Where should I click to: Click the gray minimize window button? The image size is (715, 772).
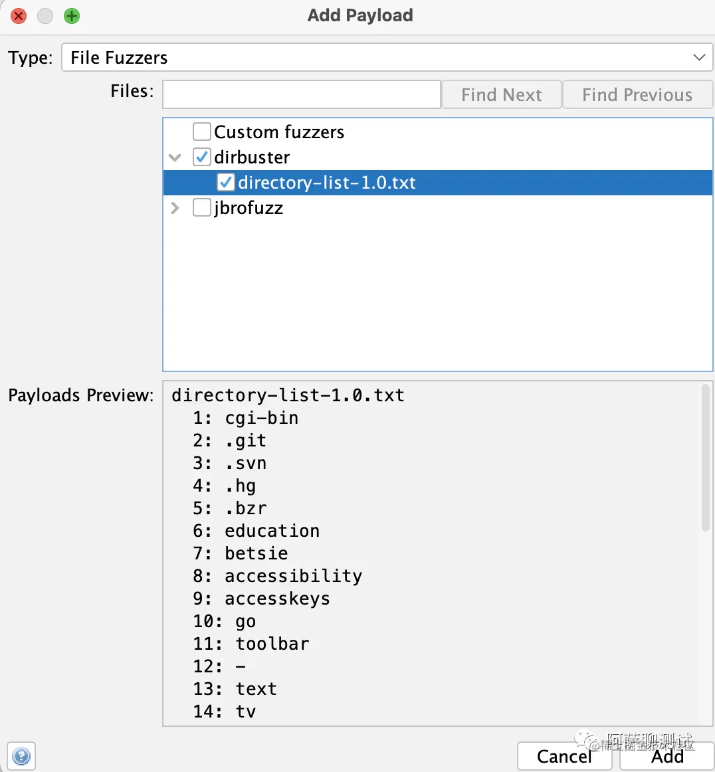click(x=45, y=16)
